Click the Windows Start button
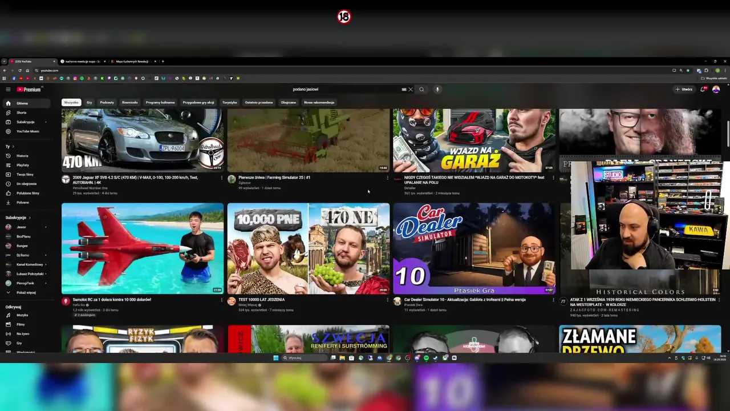The image size is (730, 411). pos(275,358)
